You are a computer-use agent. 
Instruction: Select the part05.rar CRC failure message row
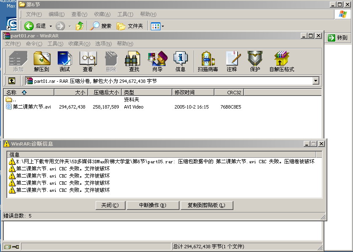pos(162,162)
